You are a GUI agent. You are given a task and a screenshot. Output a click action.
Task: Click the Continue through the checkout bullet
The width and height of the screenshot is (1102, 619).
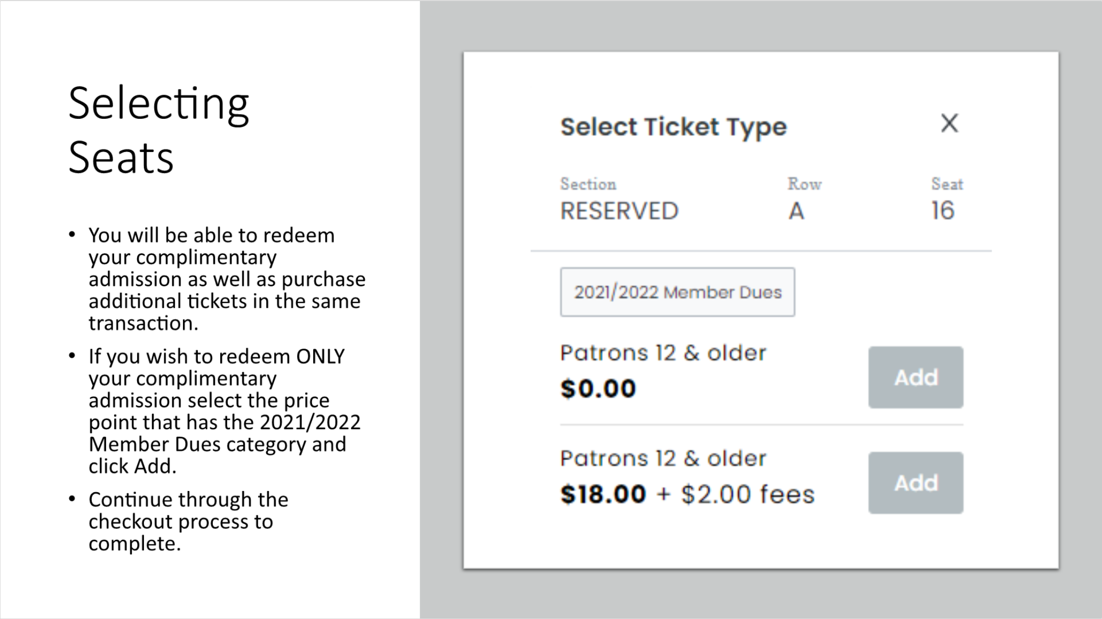click(x=188, y=521)
